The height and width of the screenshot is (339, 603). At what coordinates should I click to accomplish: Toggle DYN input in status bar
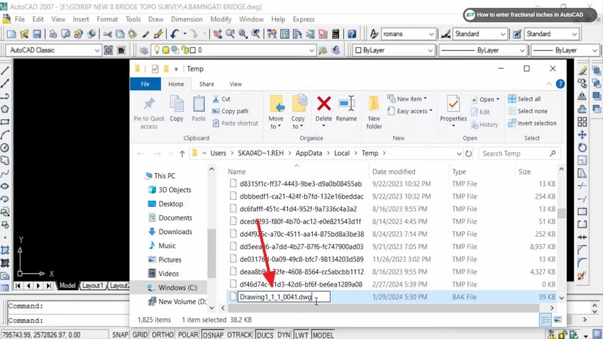pos(284,335)
